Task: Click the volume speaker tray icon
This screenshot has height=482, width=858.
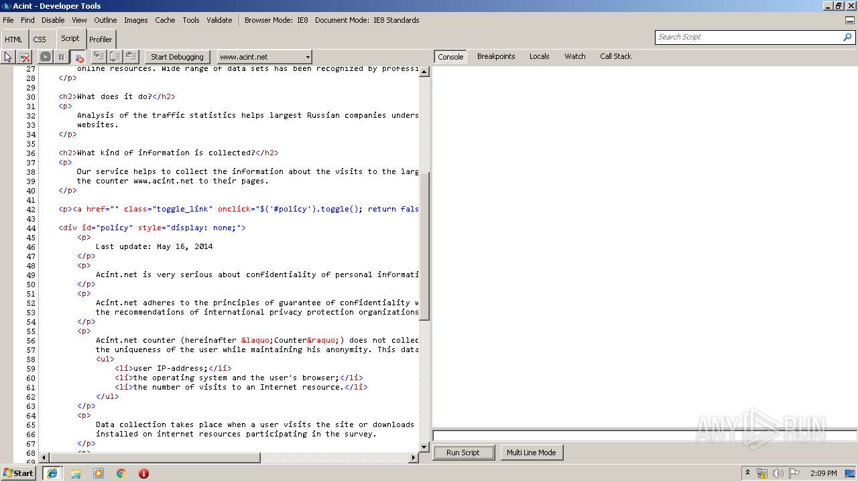Action: (778, 473)
